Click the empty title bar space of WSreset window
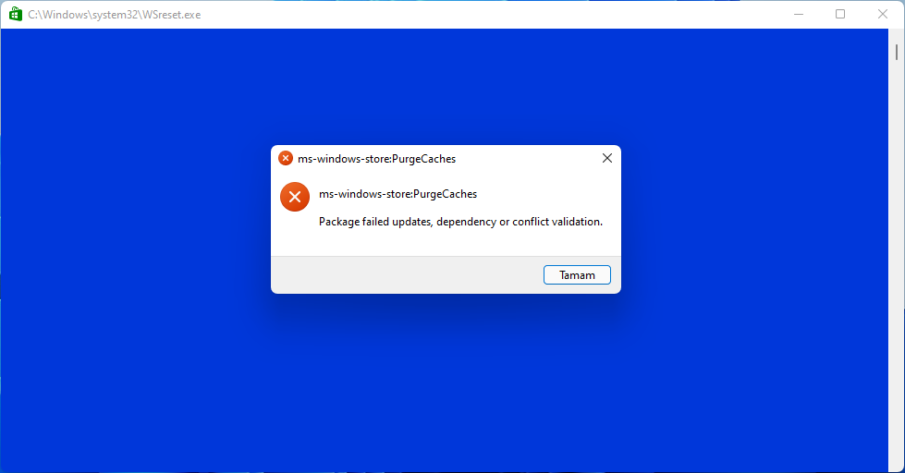Viewport: 905px width, 473px height. [491, 15]
